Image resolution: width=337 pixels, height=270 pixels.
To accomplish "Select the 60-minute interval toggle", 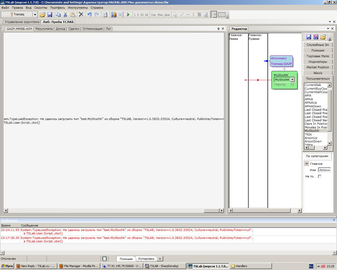I will pos(147,15).
